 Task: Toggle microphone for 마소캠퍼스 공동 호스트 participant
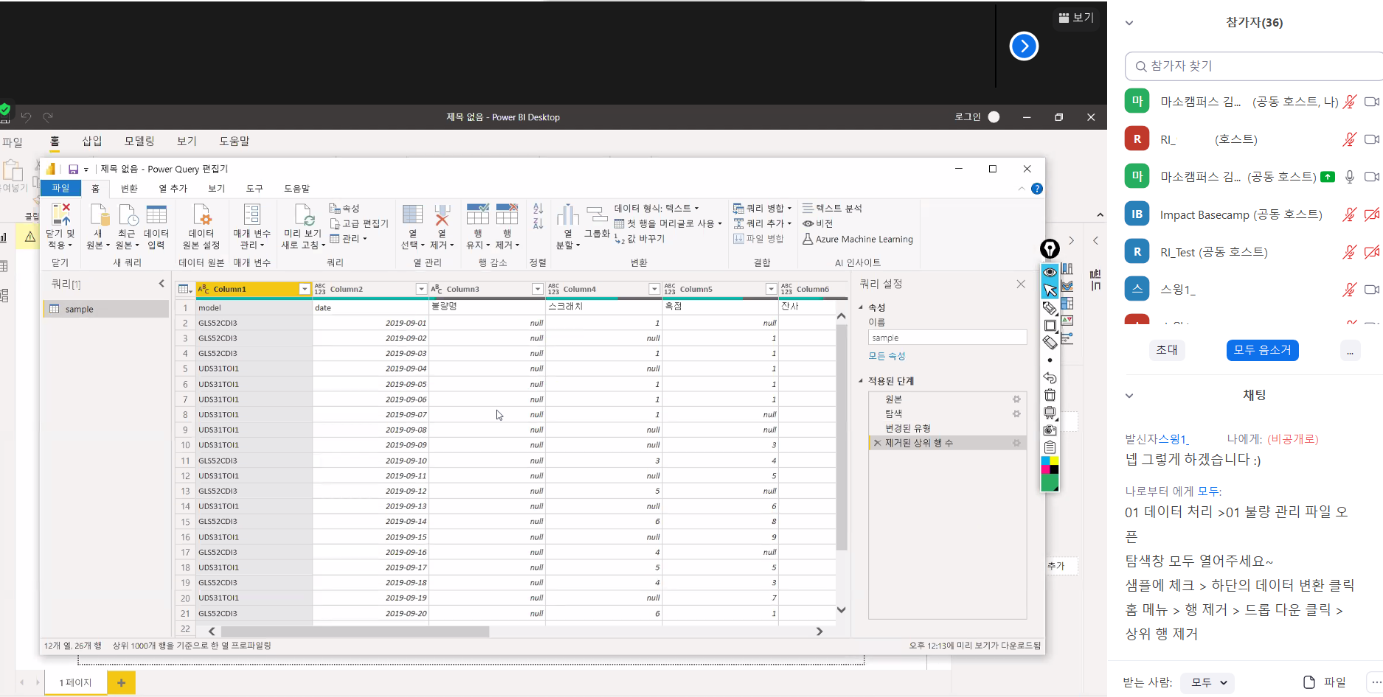(1349, 177)
